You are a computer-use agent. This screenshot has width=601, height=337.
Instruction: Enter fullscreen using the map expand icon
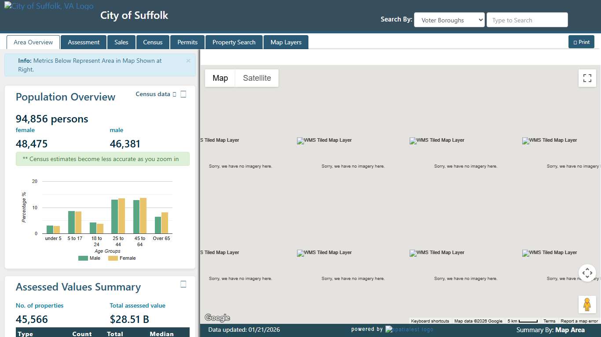tap(587, 78)
